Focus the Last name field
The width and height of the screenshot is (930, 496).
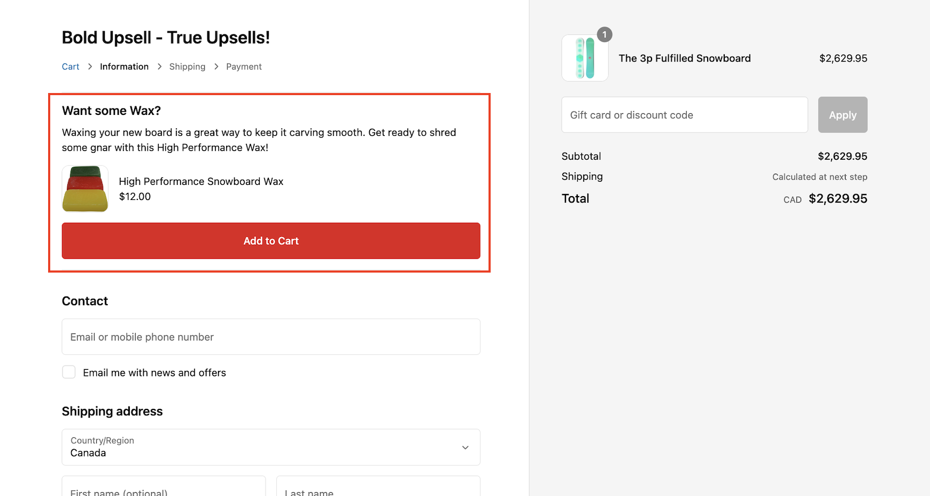(x=378, y=486)
